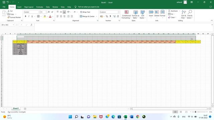Increase decimal places
Image resolution: width=214 pixels, height=120 pixels.
tap(114, 16)
